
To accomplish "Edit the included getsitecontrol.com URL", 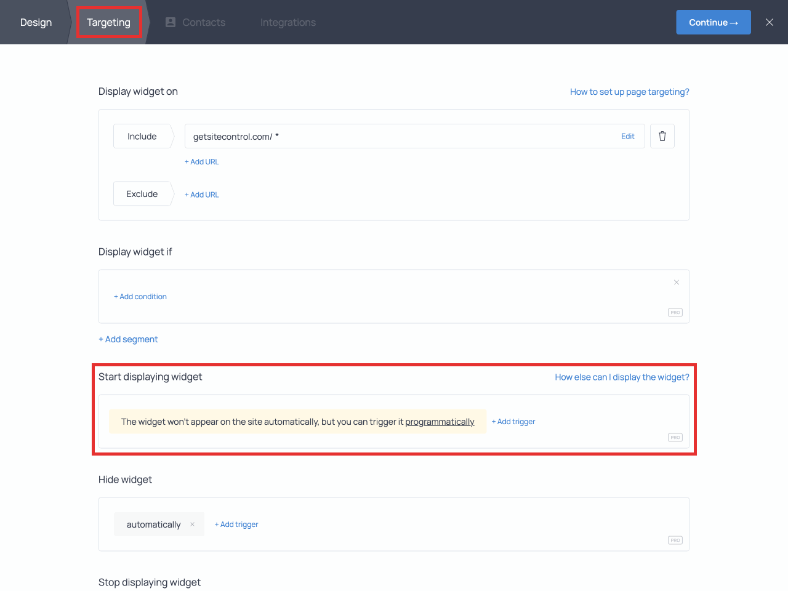I will click(x=628, y=136).
